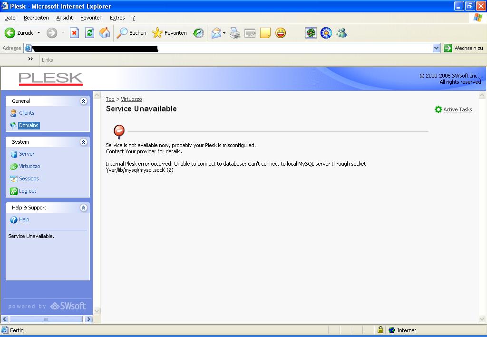Go to the home page icon
487x337 pixels.
pyautogui.click(x=105, y=33)
